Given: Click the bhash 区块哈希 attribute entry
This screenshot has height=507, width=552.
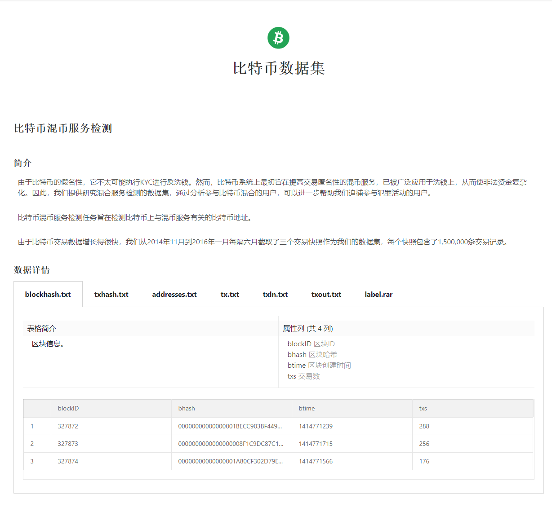Looking at the screenshot, I should [x=311, y=354].
